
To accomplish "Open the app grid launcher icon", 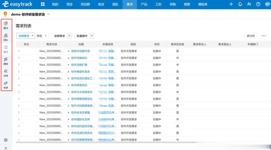I will click(43, 4).
